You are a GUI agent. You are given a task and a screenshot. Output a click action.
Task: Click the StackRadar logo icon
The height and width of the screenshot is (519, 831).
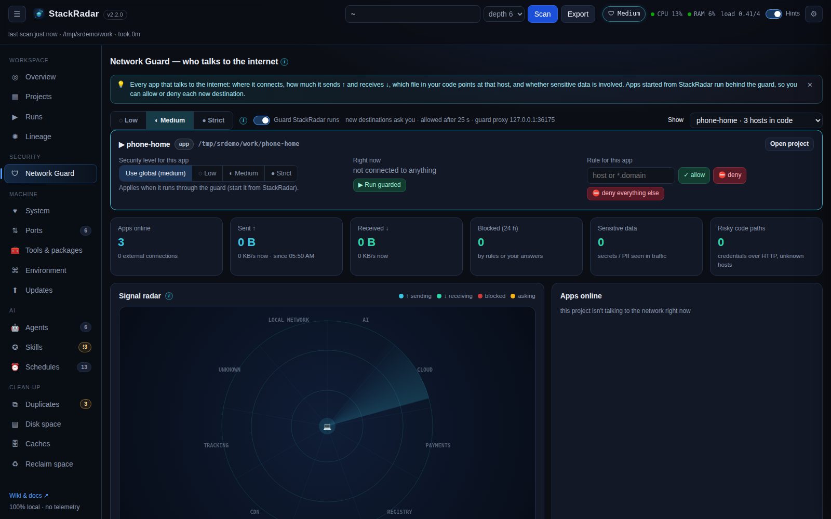(39, 14)
